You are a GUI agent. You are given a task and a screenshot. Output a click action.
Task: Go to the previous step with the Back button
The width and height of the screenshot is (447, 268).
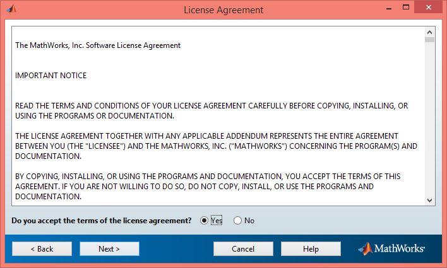click(x=42, y=248)
